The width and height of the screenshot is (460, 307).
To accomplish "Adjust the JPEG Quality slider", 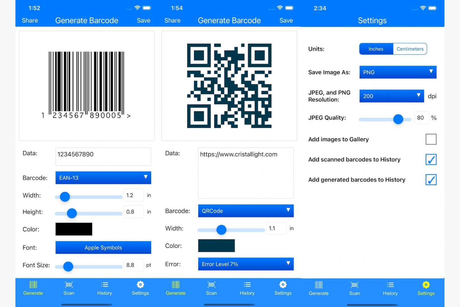I will (x=398, y=119).
